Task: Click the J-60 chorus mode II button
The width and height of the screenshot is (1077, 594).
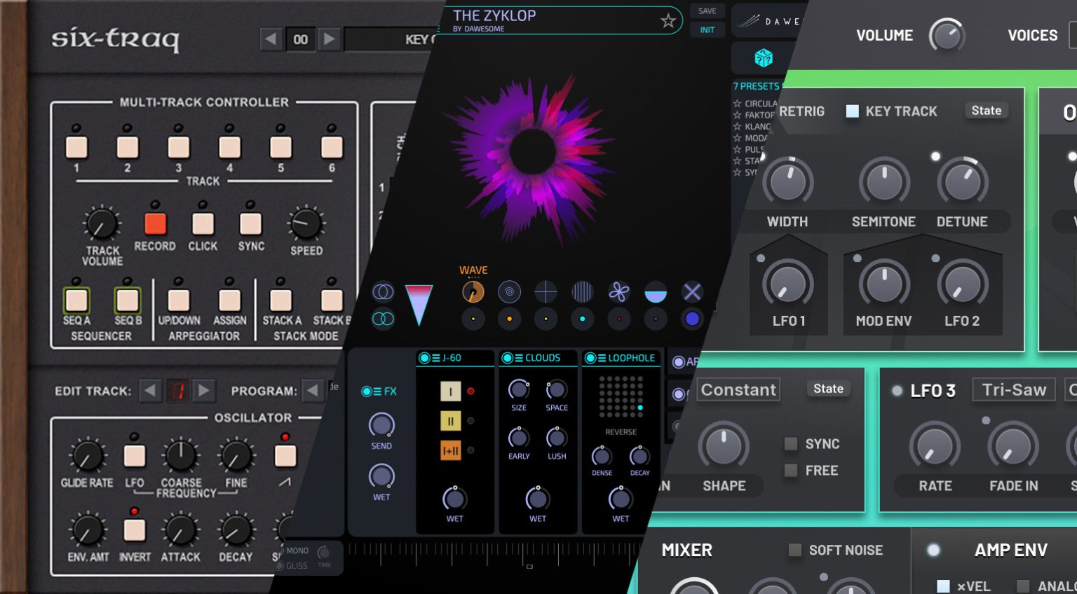Action: click(x=450, y=421)
